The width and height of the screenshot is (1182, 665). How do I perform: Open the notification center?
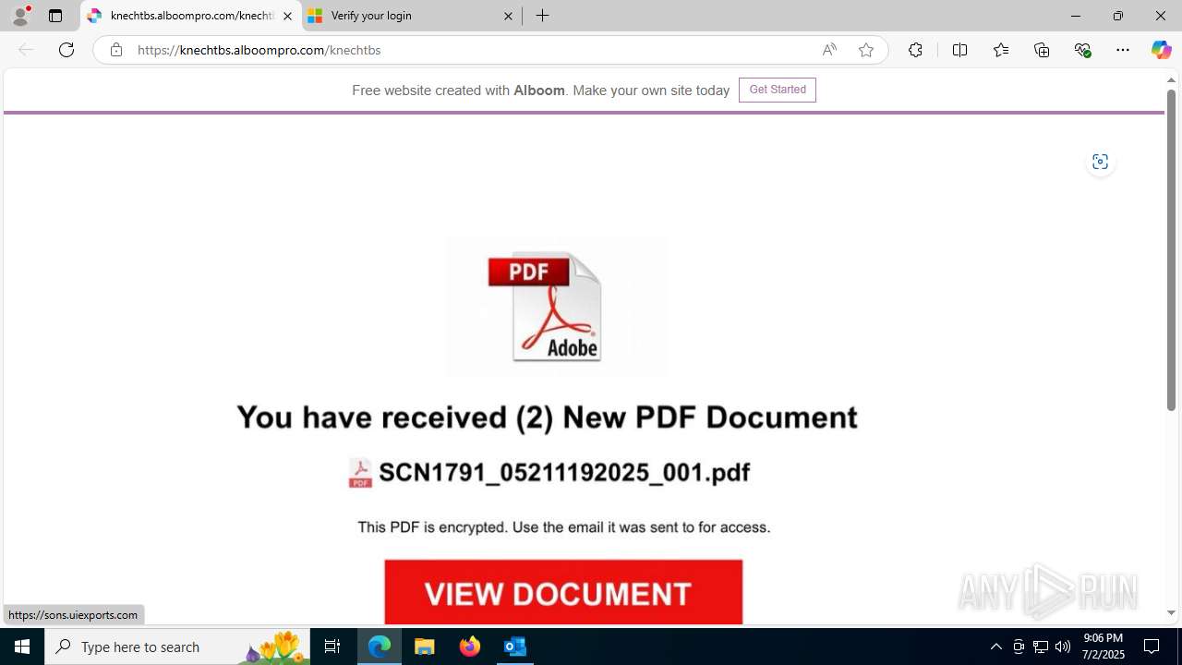(1152, 647)
